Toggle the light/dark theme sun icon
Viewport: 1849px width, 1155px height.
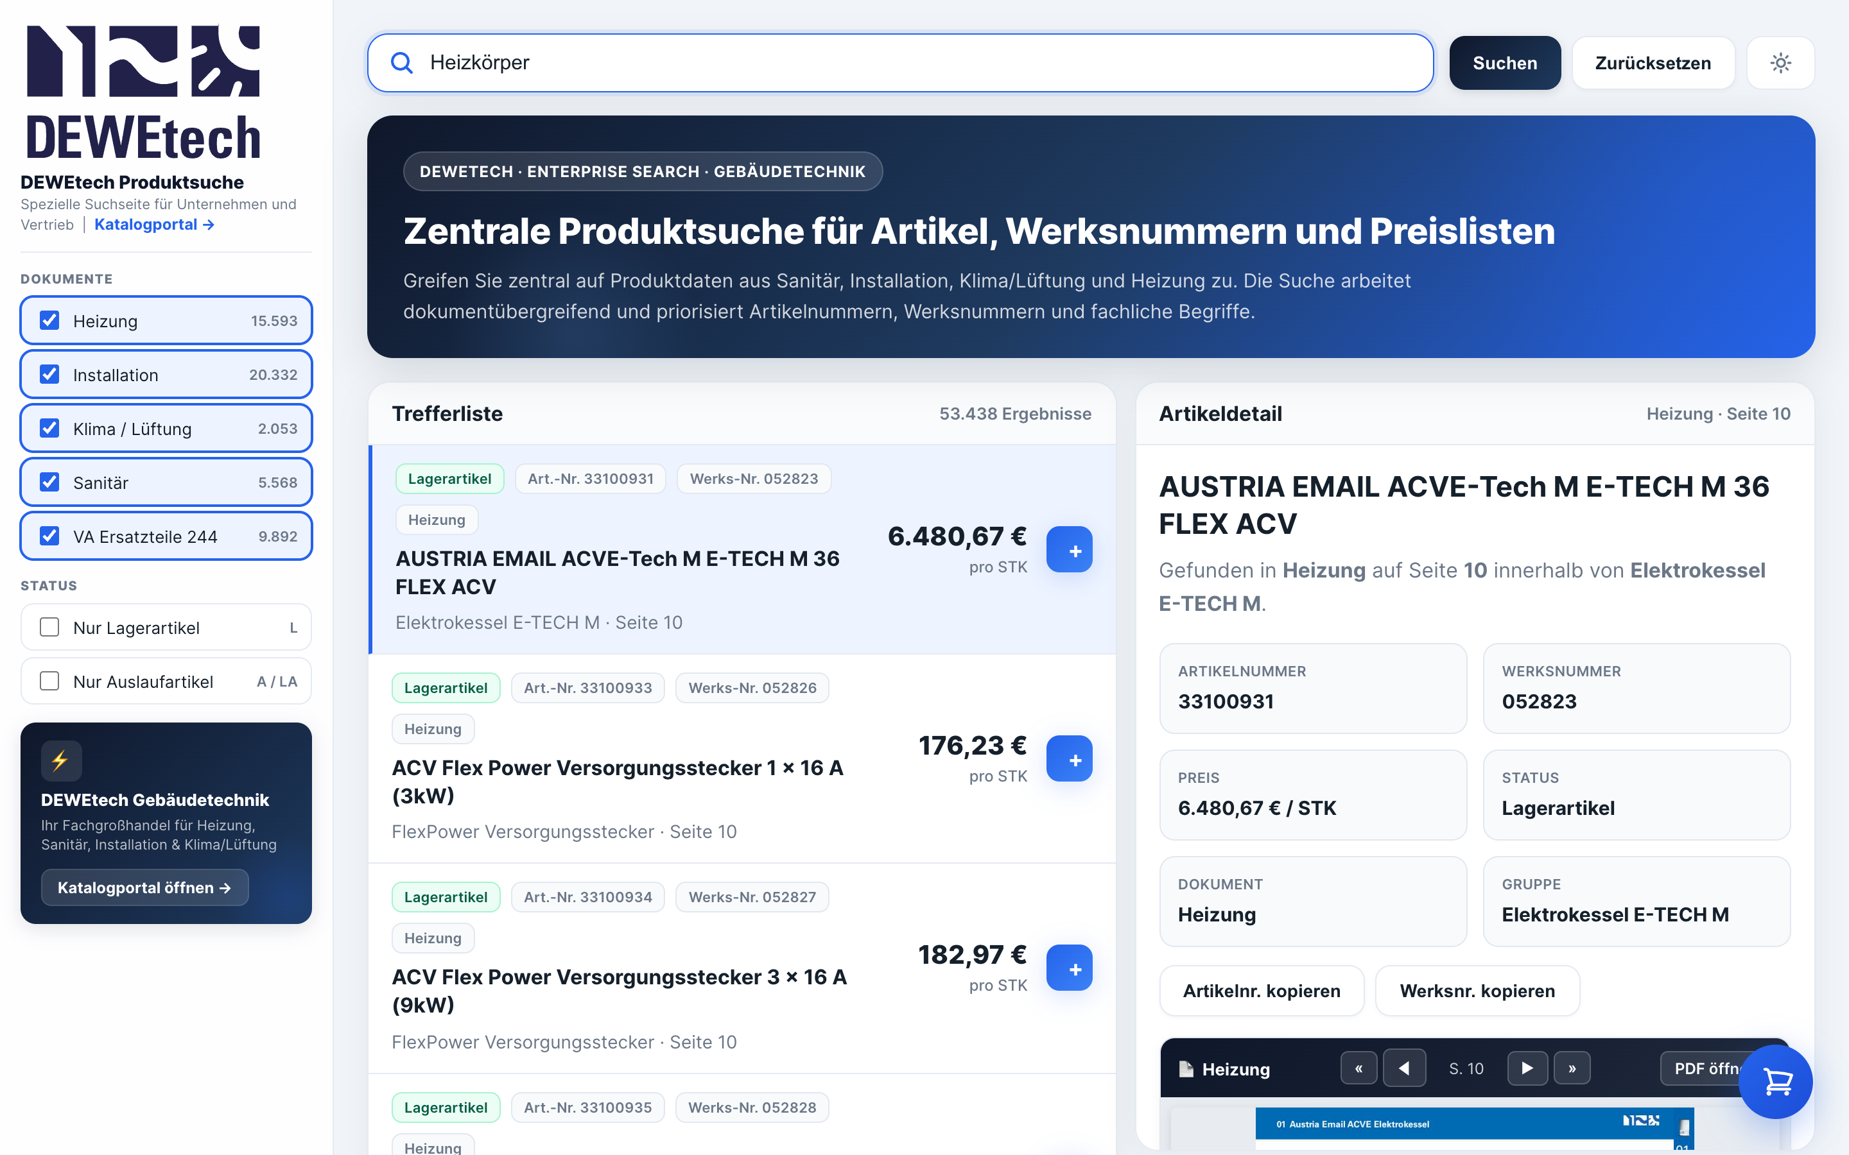(1780, 63)
